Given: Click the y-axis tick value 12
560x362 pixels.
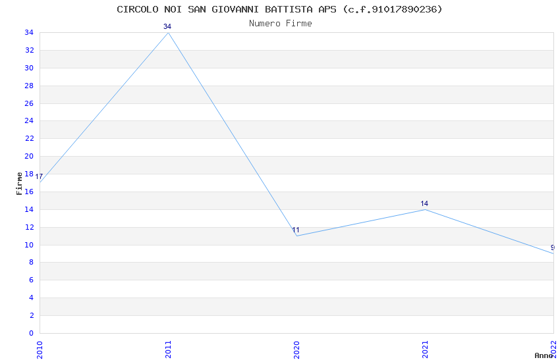Looking at the screenshot, I should 29,227.
